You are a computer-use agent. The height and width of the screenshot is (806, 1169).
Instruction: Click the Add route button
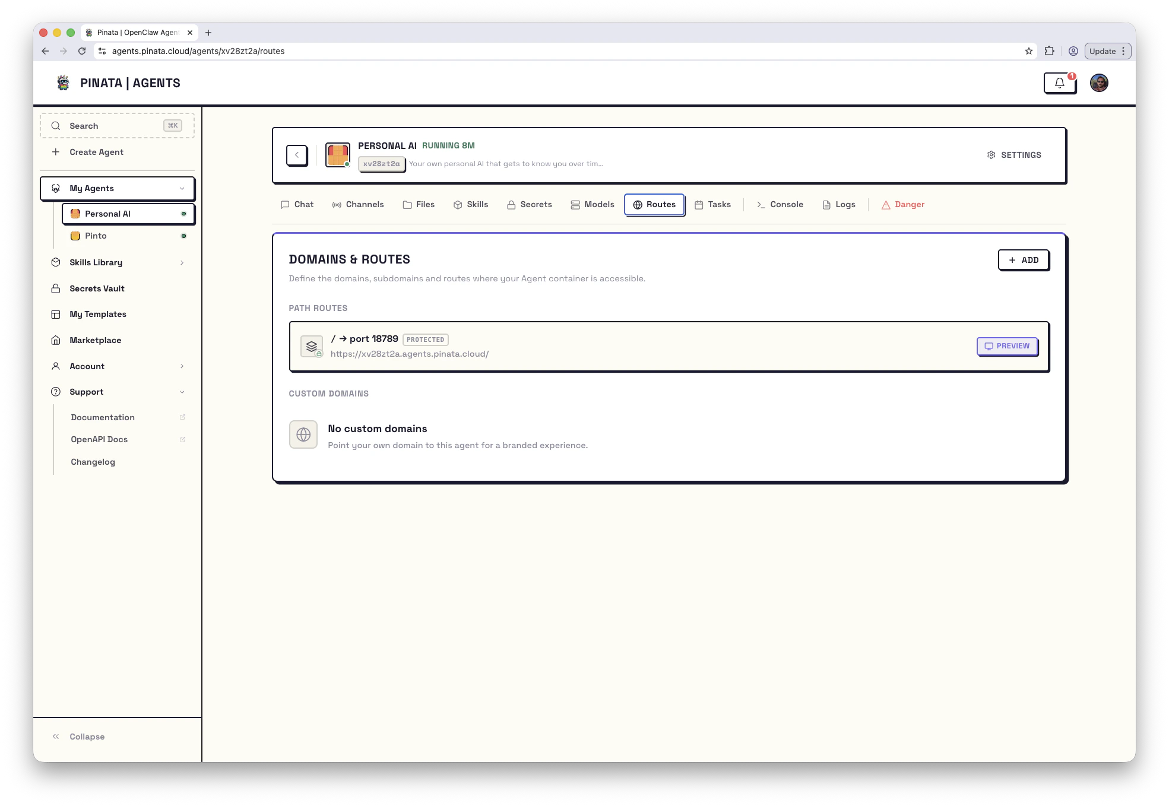coord(1024,260)
